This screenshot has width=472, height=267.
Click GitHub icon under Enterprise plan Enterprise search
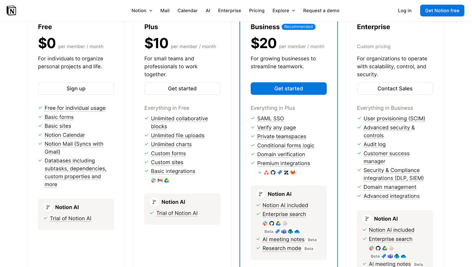(x=378, y=248)
